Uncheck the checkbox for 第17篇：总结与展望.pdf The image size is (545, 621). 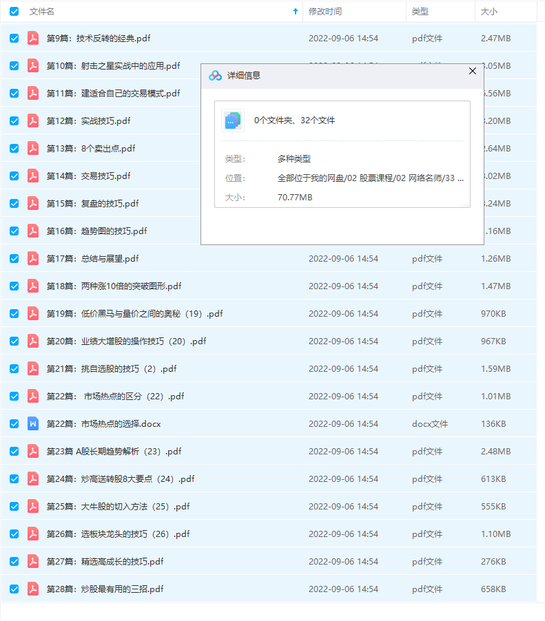(14, 258)
